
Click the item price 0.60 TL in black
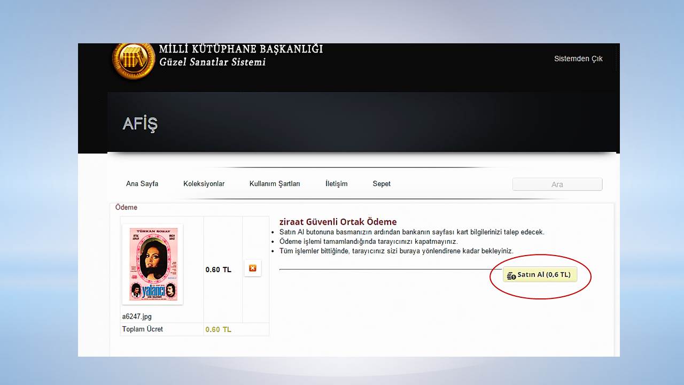pos(218,270)
